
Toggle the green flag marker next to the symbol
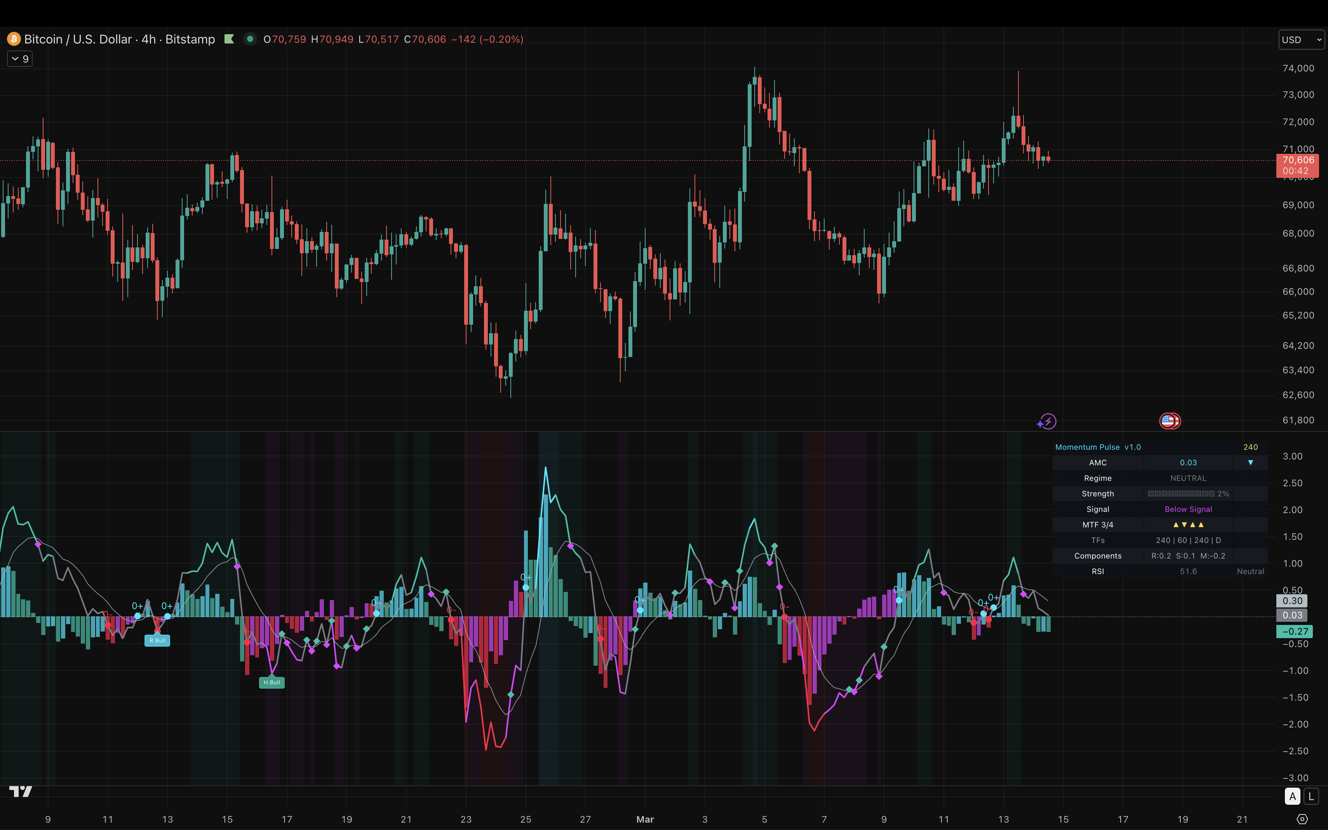[230, 39]
